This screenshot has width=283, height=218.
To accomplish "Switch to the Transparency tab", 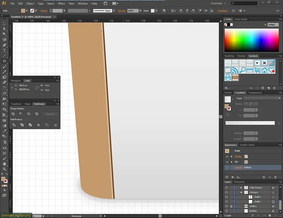I will pos(255,93).
